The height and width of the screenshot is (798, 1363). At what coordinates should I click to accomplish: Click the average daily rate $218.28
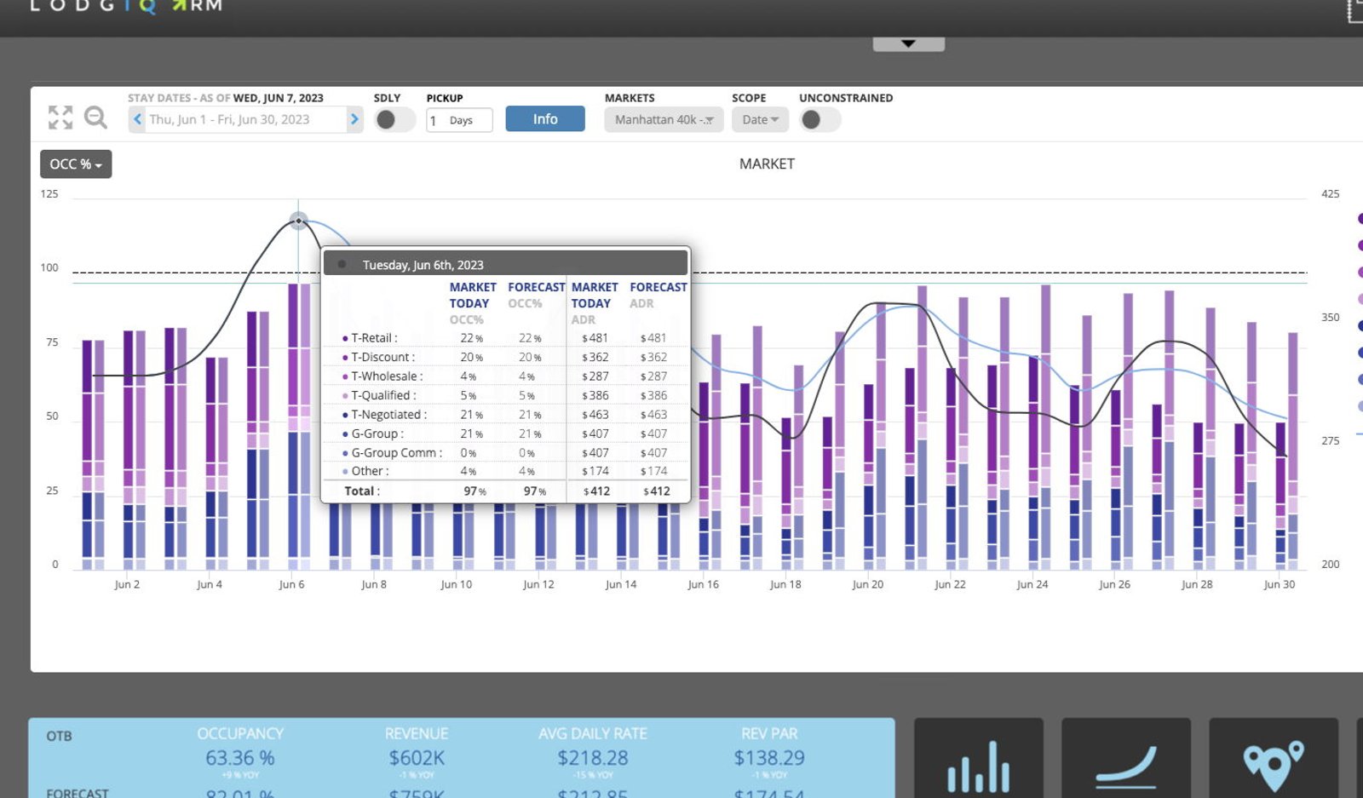coord(593,757)
